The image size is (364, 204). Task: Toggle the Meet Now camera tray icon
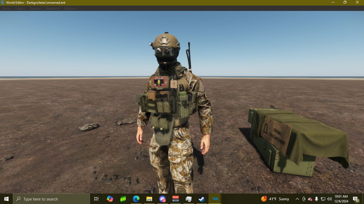pyautogui.click(x=304, y=199)
